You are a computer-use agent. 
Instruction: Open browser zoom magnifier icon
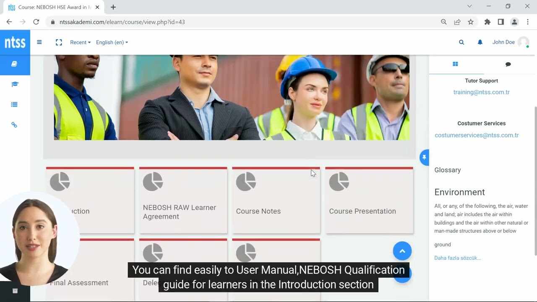pos(443,22)
